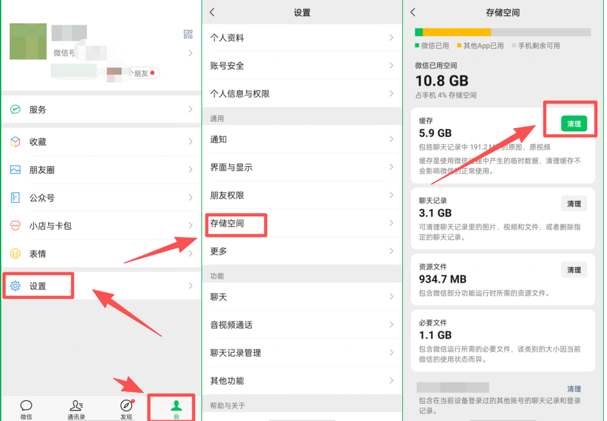Select the 1.1 GB 必要文件 value
This screenshot has height=421, width=607.
coord(435,335)
